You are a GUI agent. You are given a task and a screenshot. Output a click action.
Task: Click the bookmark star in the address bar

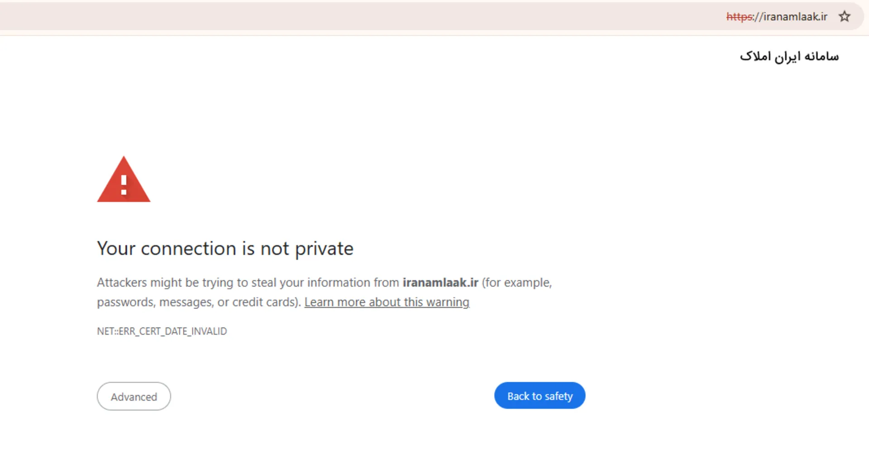845,16
